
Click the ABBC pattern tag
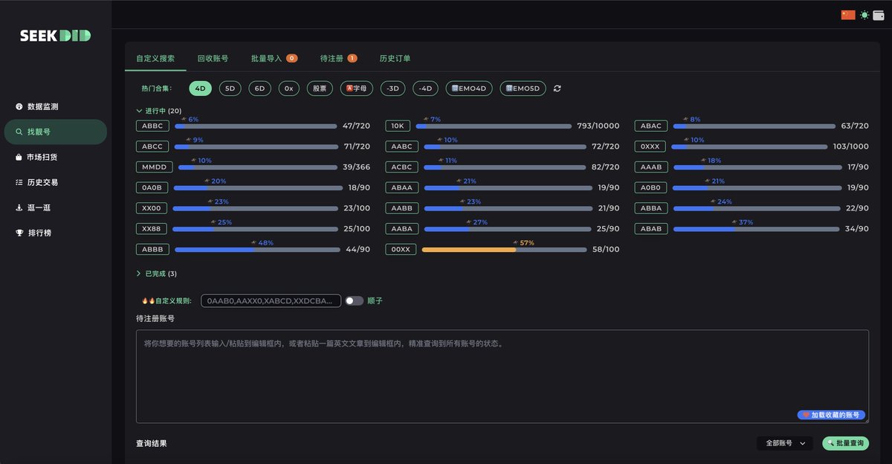tap(152, 126)
